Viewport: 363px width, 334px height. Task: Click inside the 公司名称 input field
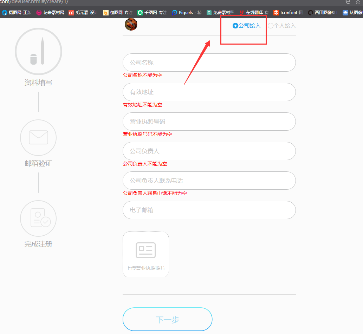click(209, 63)
